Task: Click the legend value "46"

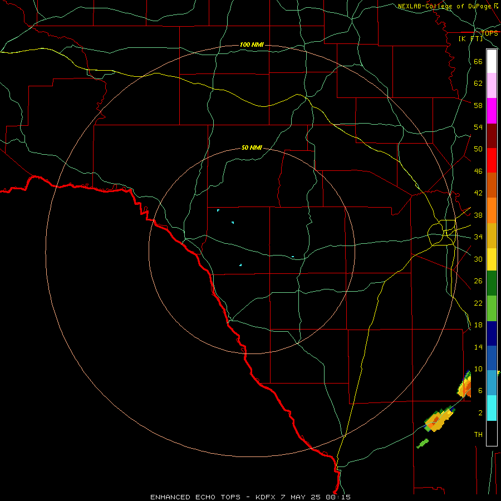Action: (478, 171)
